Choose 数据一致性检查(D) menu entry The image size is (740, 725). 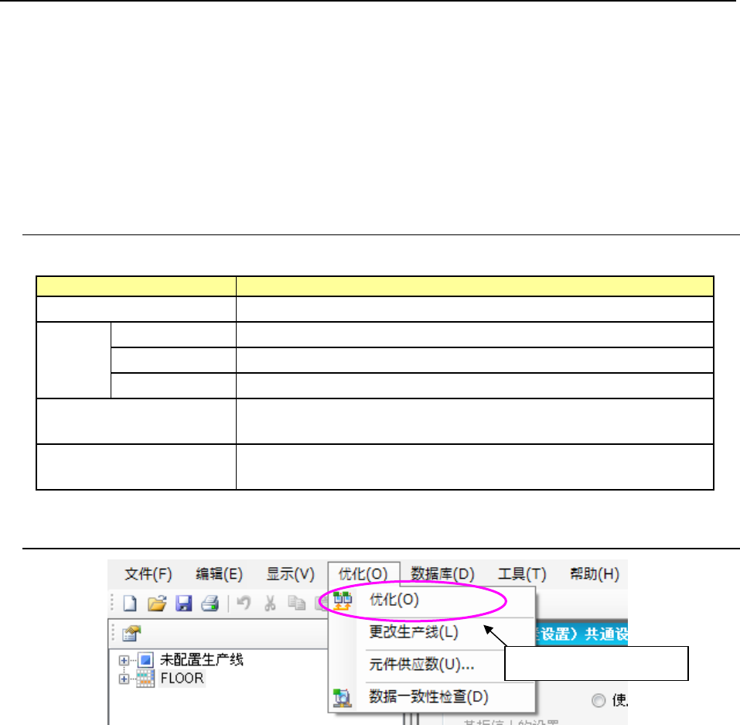pyautogui.click(x=432, y=697)
